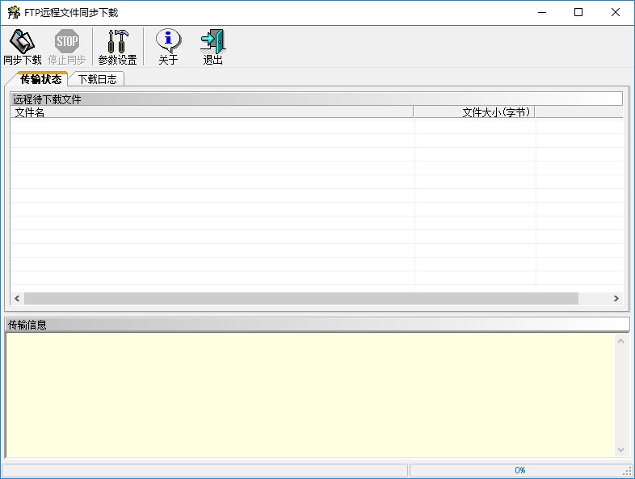Click scroll up arrow in 传输信息 panel
Viewport: 635px width, 479px height.
click(620, 342)
